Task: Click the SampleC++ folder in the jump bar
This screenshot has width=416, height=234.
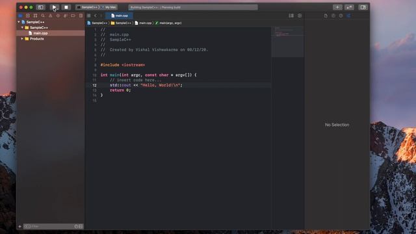Action: (121, 23)
